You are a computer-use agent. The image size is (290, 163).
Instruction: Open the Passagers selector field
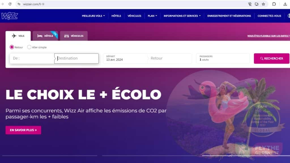tap(223, 58)
